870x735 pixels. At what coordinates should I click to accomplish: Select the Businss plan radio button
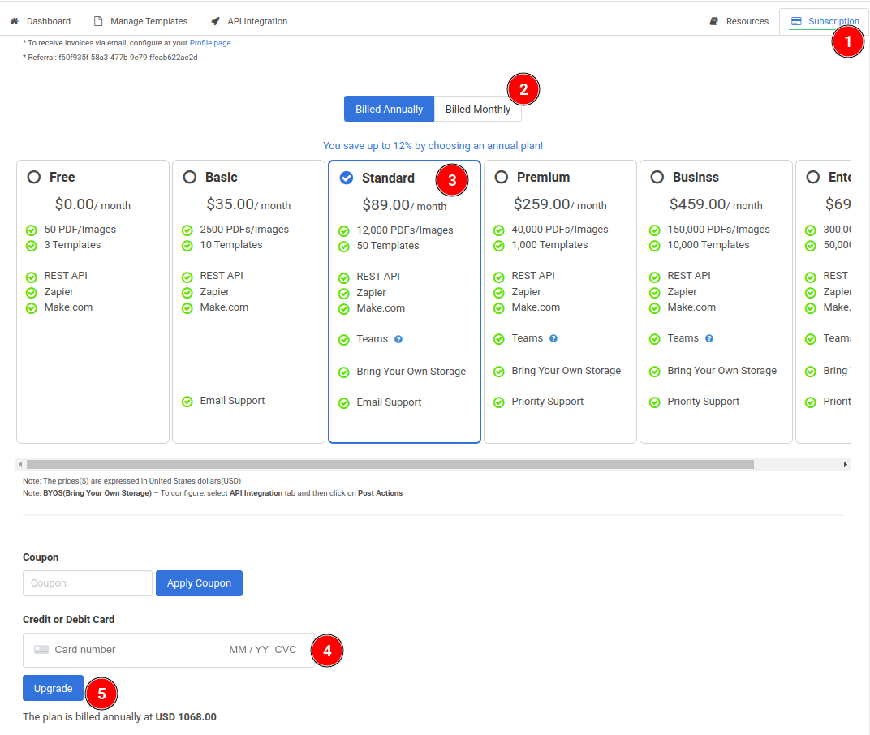pyautogui.click(x=657, y=177)
